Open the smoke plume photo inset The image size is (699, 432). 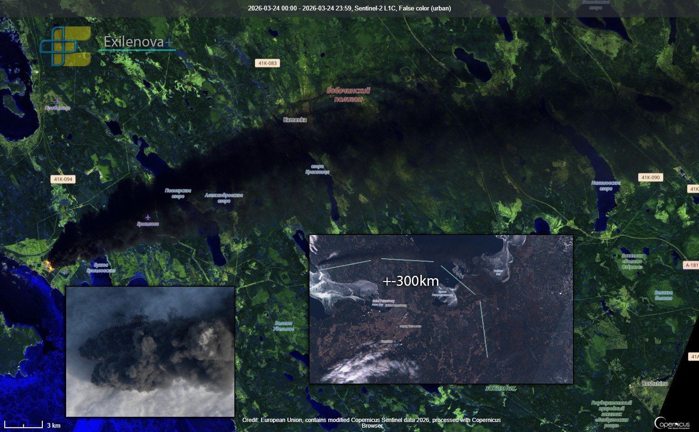pos(150,351)
